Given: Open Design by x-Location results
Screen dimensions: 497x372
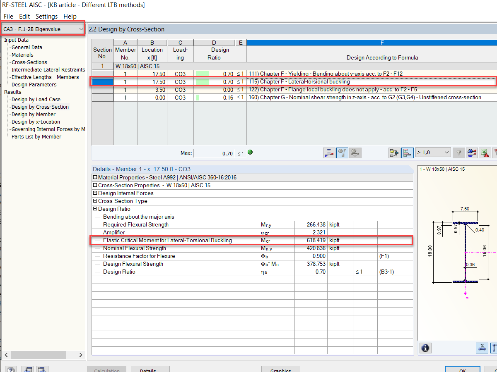Looking at the screenshot, I should [x=36, y=122].
